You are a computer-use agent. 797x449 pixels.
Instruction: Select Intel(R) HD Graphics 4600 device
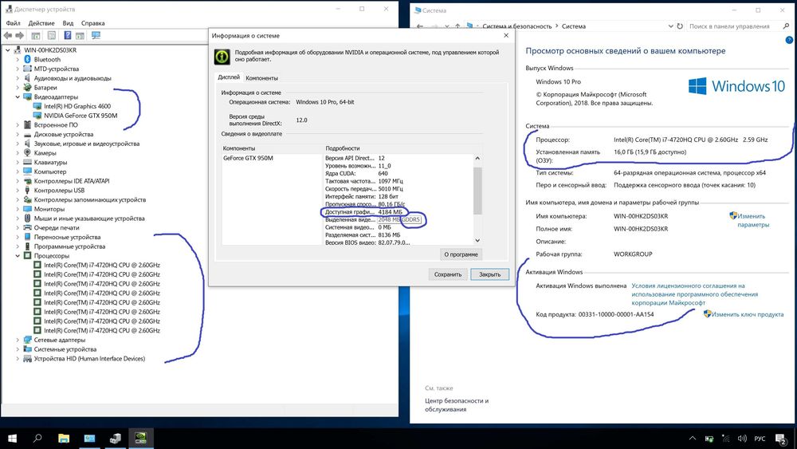coord(77,106)
